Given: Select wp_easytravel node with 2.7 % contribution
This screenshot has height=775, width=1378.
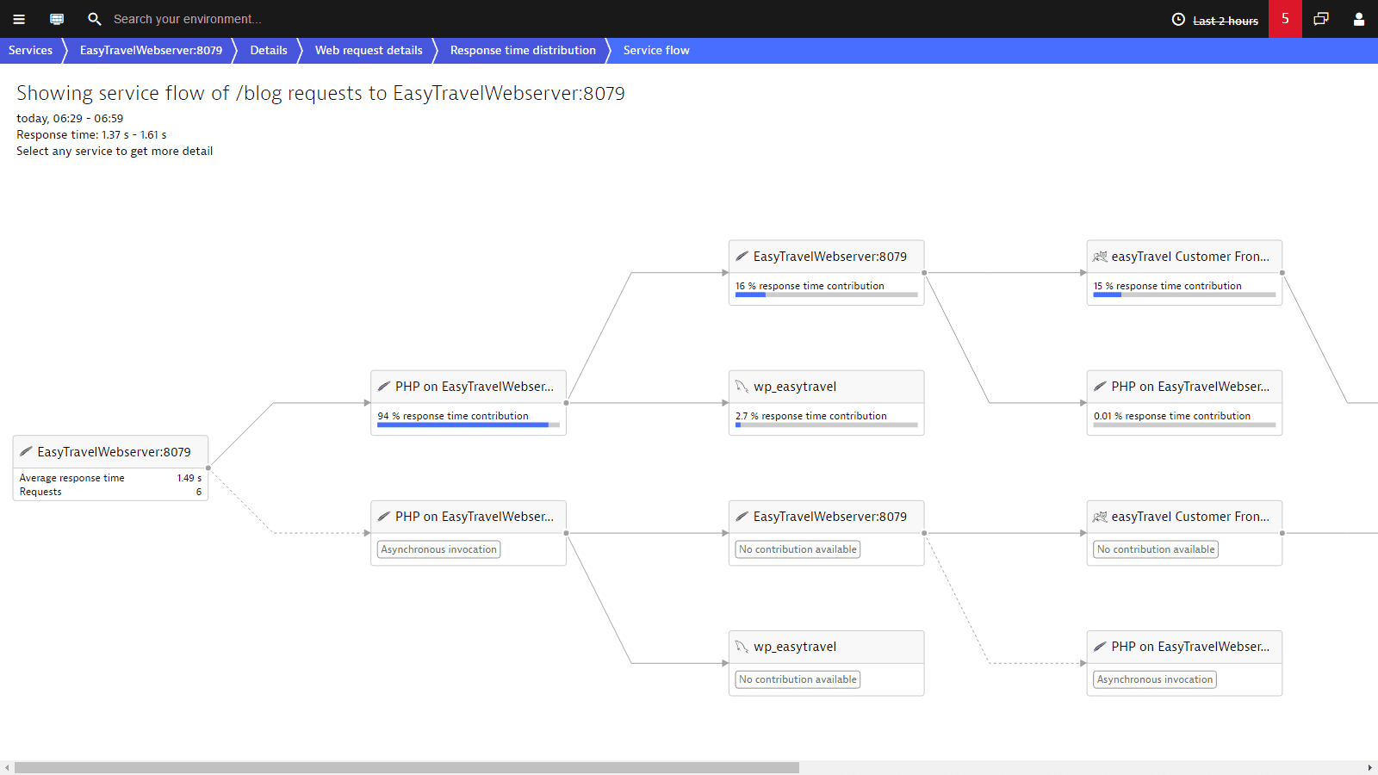Looking at the screenshot, I should tap(827, 403).
